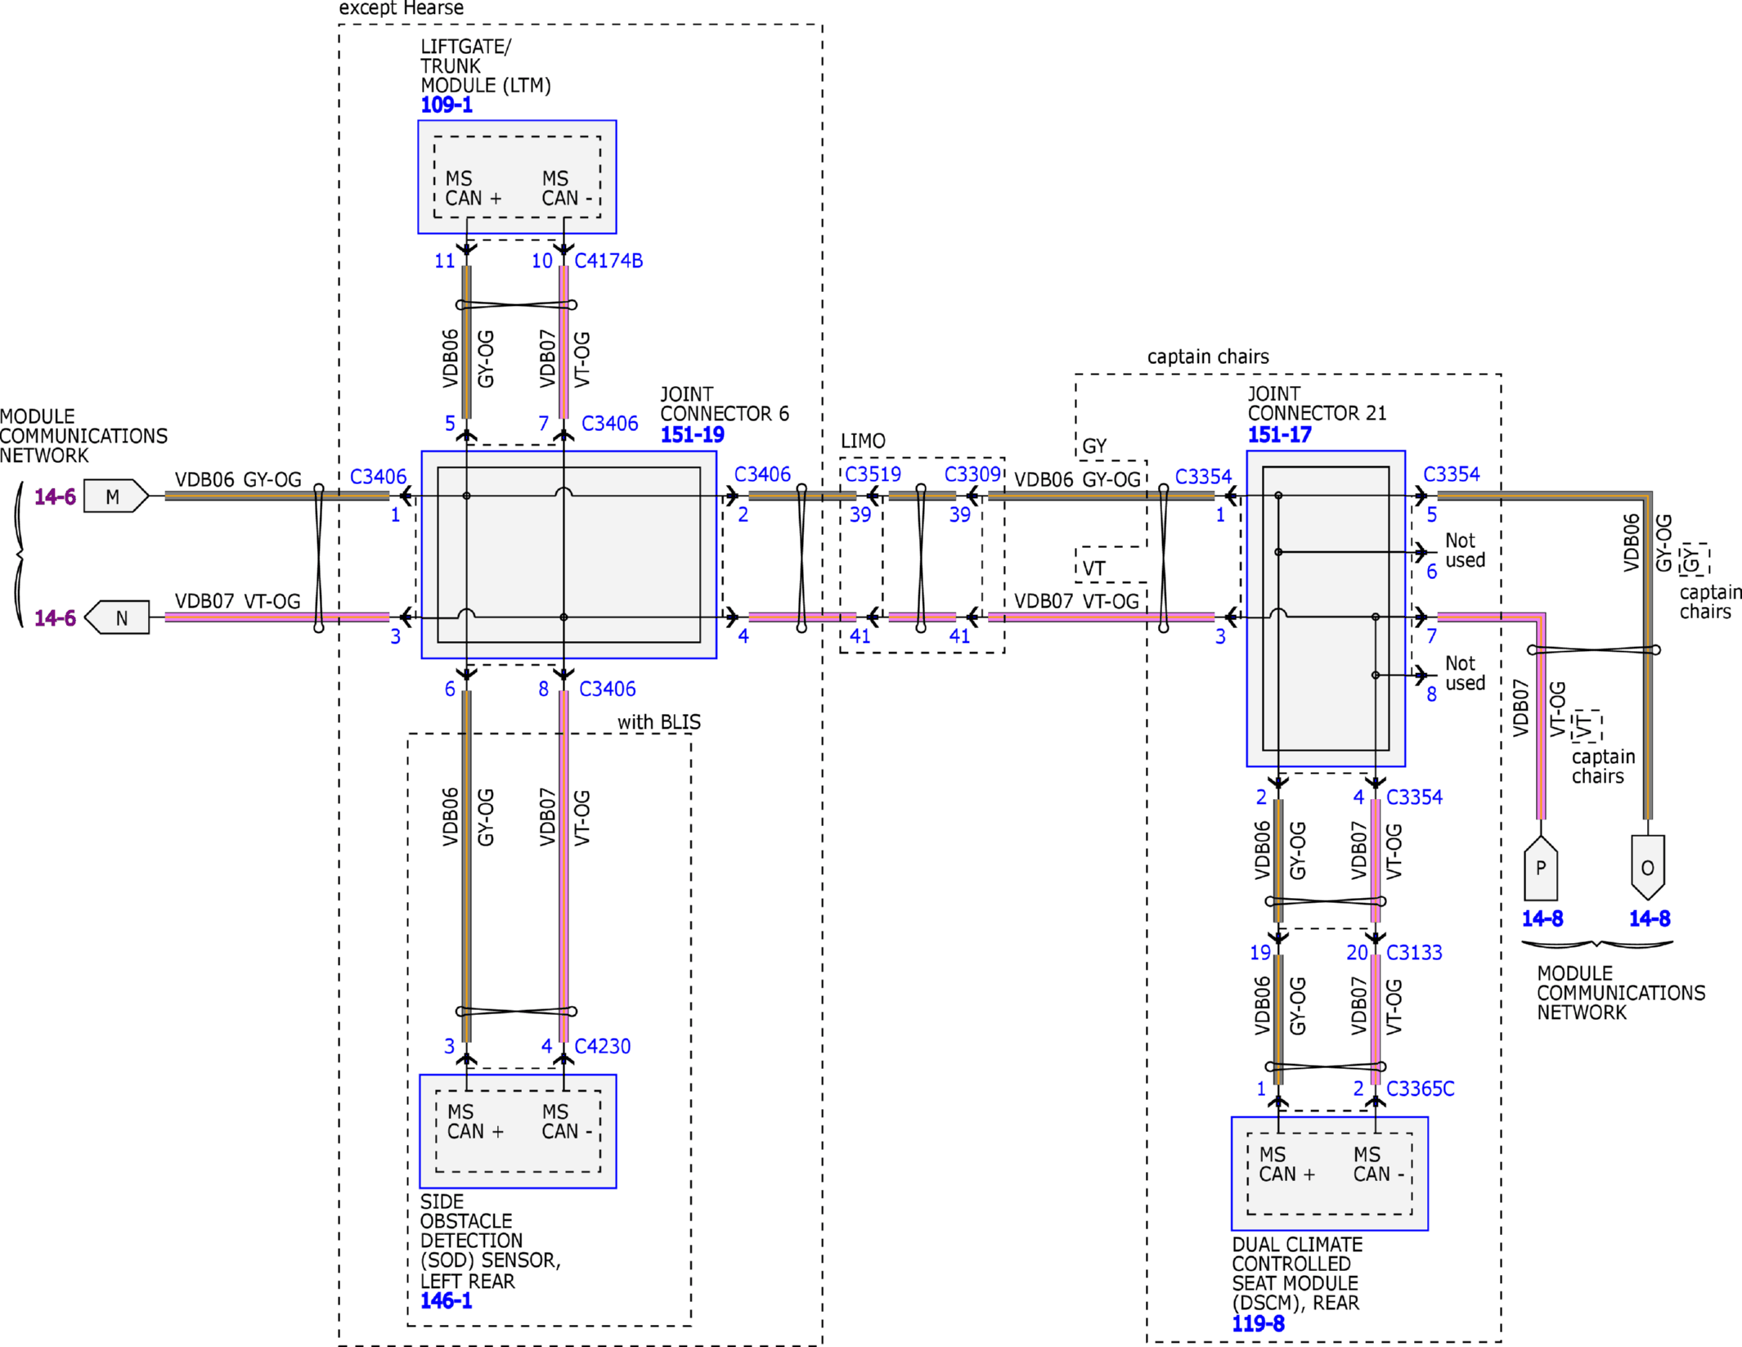
Task: Select 'VDB07 VT-OG' wire label next to connector N
Action: click(x=238, y=601)
